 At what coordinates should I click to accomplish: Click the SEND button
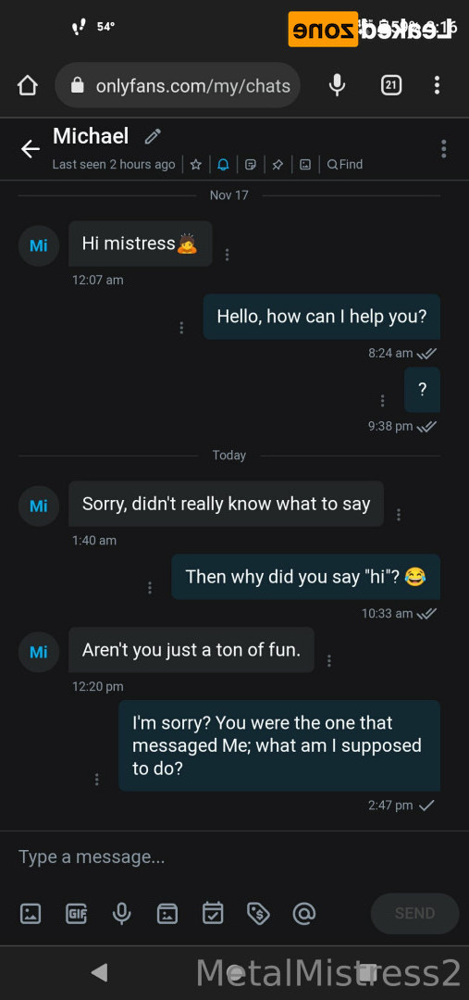pyautogui.click(x=414, y=913)
